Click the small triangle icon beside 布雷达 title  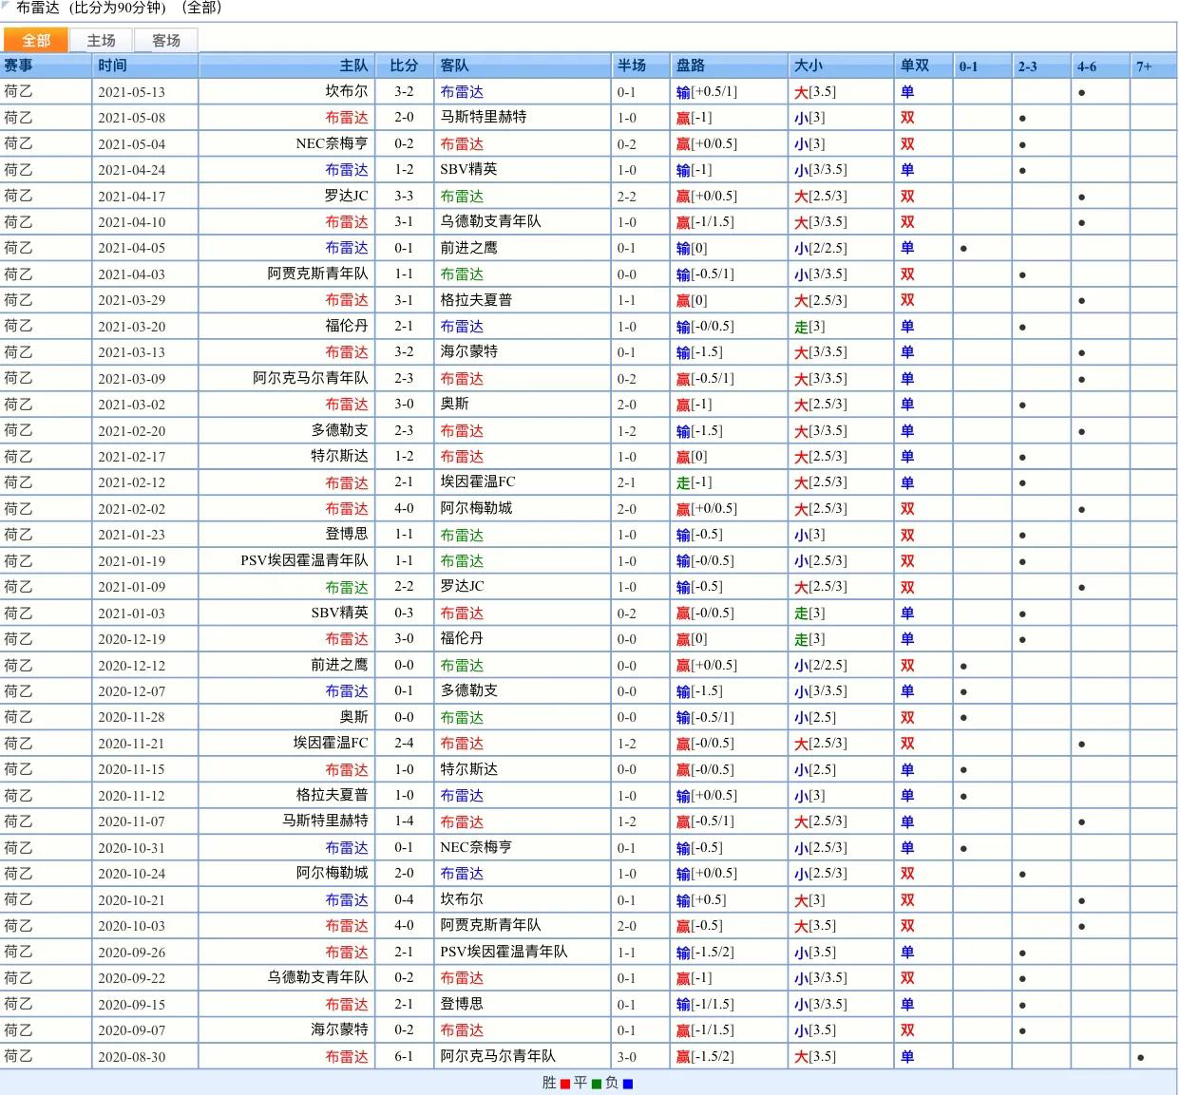(6, 6)
